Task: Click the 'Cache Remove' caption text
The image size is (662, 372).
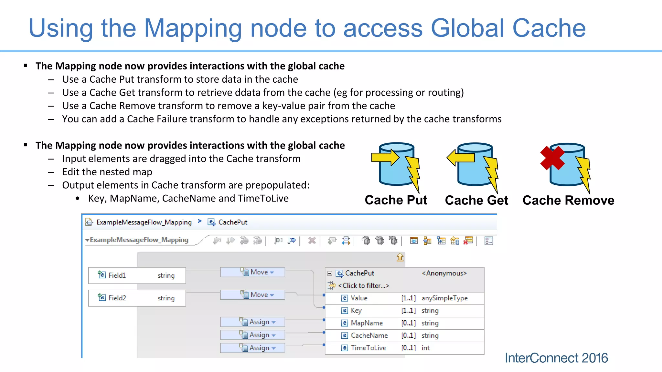Action: coord(568,201)
